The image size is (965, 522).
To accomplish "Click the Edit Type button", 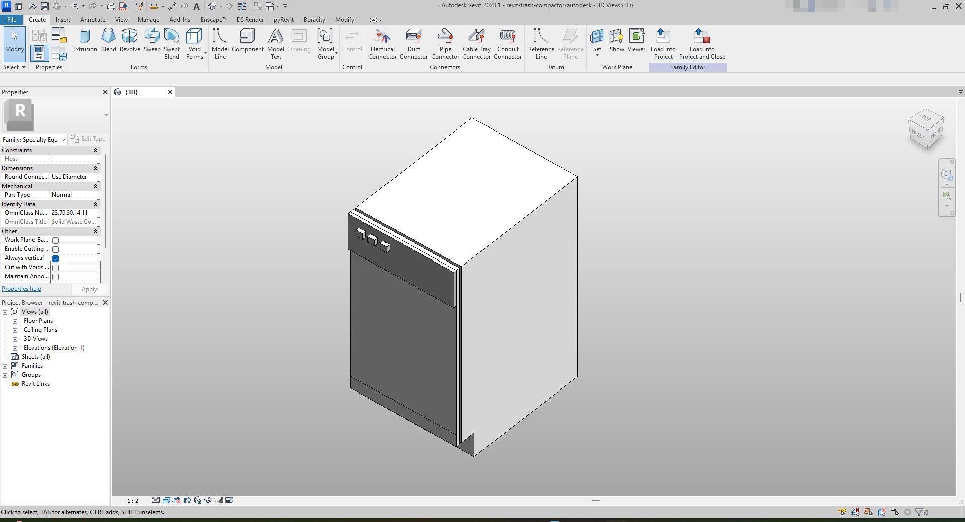I will pyautogui.click(x=88, y=139).
